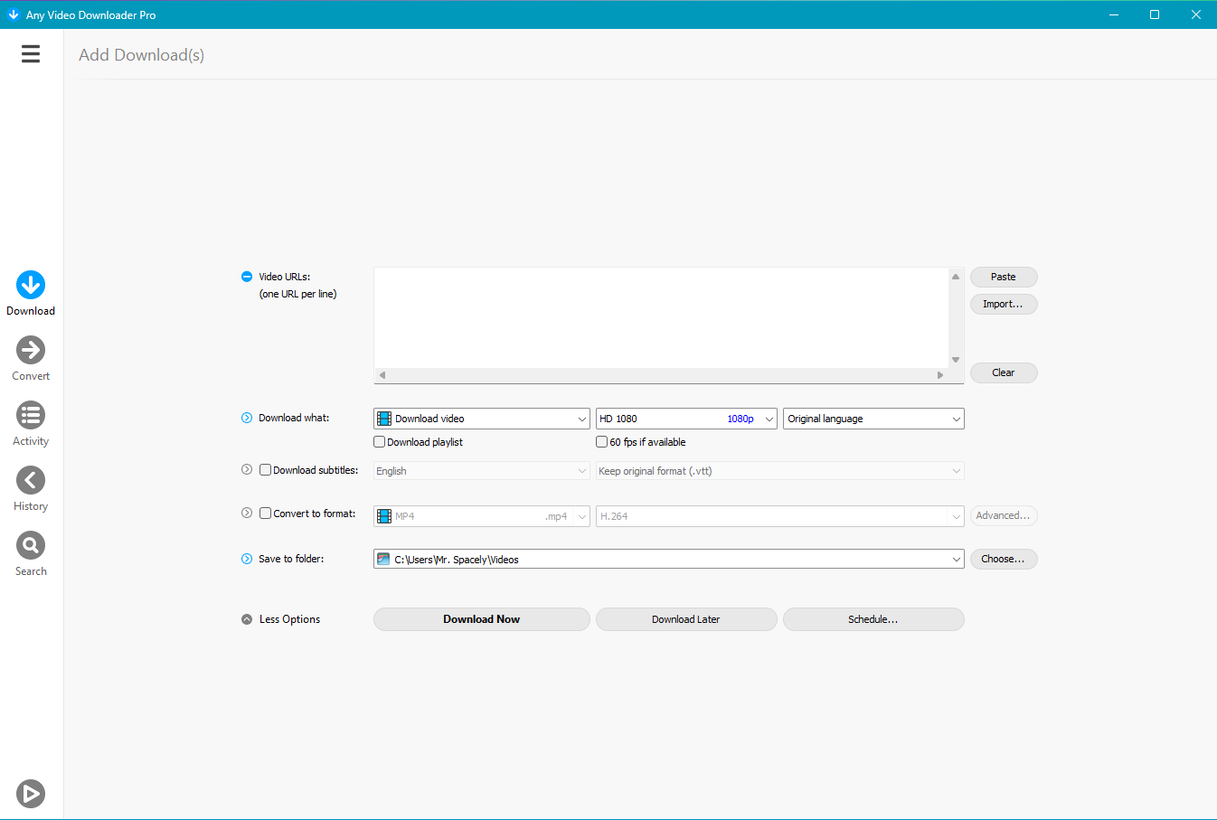The image size is (1217, 820).
Task: Click the play icon at bottom left
Action: (31, 793)
